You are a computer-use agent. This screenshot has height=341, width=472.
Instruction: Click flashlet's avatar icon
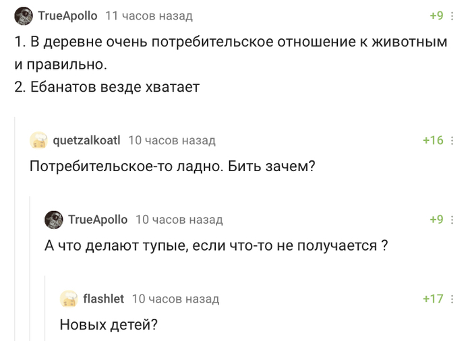click(69, 299)
